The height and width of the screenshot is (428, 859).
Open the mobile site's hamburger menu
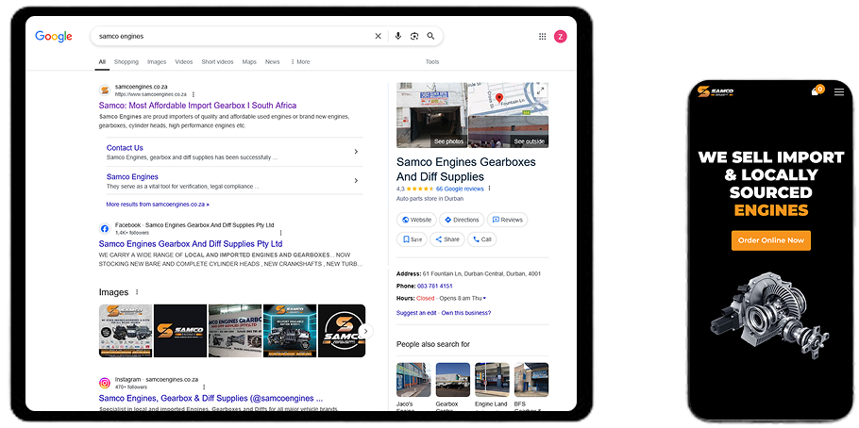(839, 92)
